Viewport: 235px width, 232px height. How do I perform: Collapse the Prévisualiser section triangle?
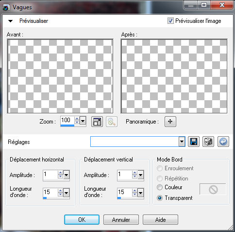point(11,21)
